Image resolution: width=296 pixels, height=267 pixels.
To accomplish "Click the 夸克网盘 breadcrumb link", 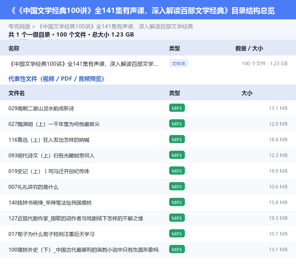I will pos(19,27).
